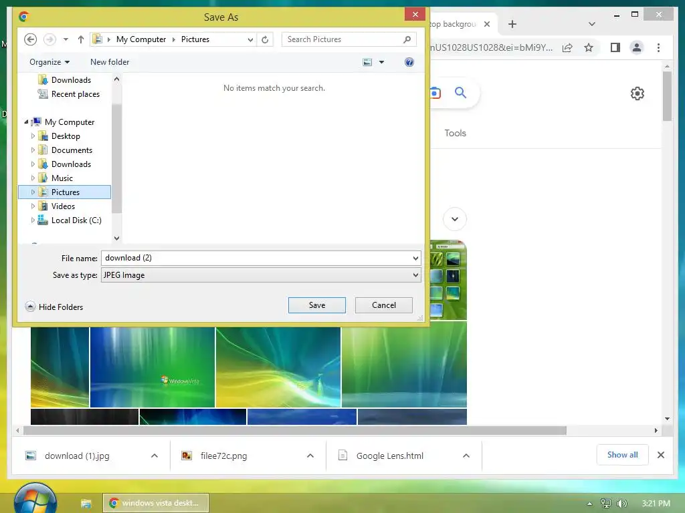The width and height of the screenshot is (685, 513).
Task: Open the dialog Help icon
Action: [409, 62]
